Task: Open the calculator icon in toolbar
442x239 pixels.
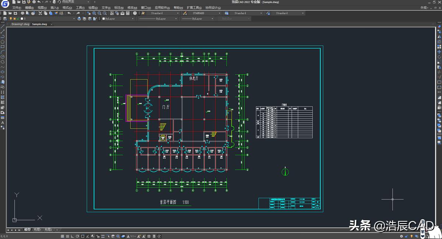Action: click(128, 13)
